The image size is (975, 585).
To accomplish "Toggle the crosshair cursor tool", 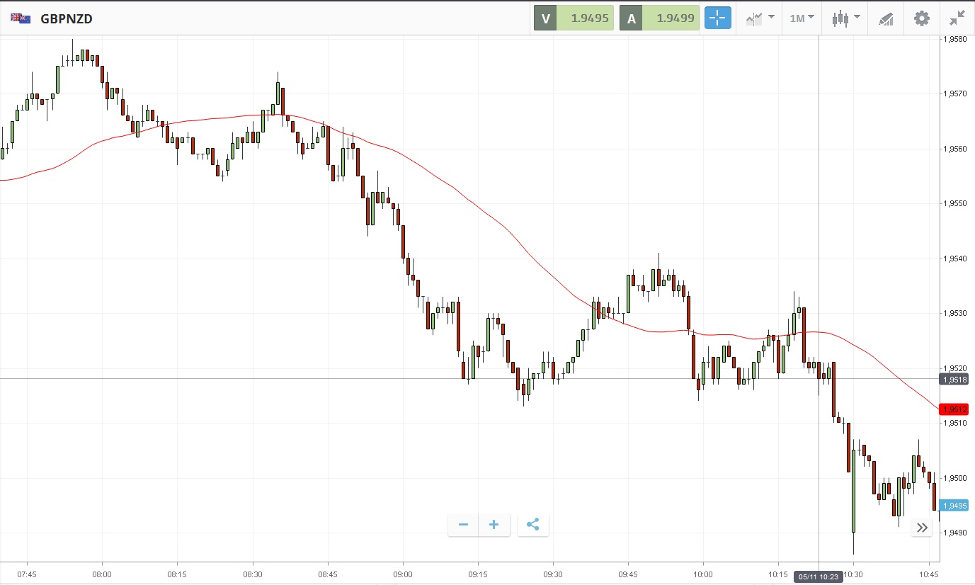I will tap(717, 18).
